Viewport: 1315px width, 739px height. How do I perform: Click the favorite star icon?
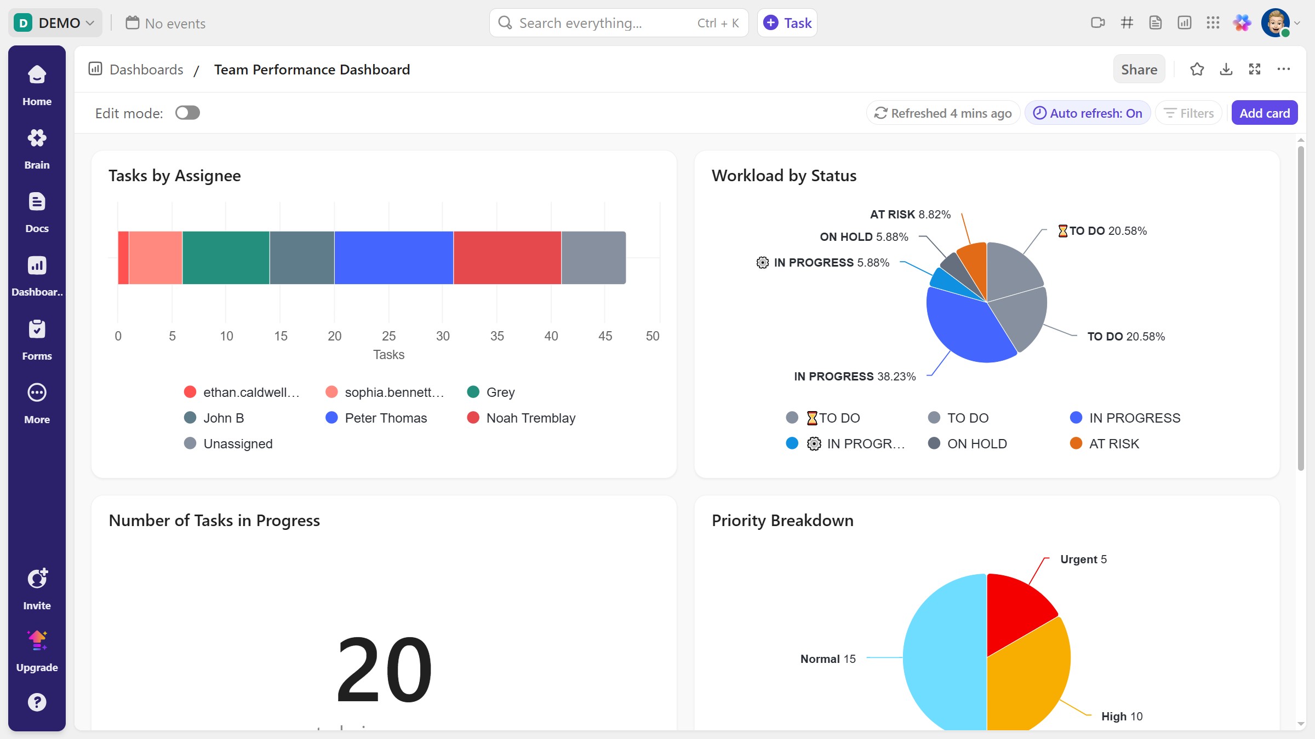click(x=1197, y=70)
